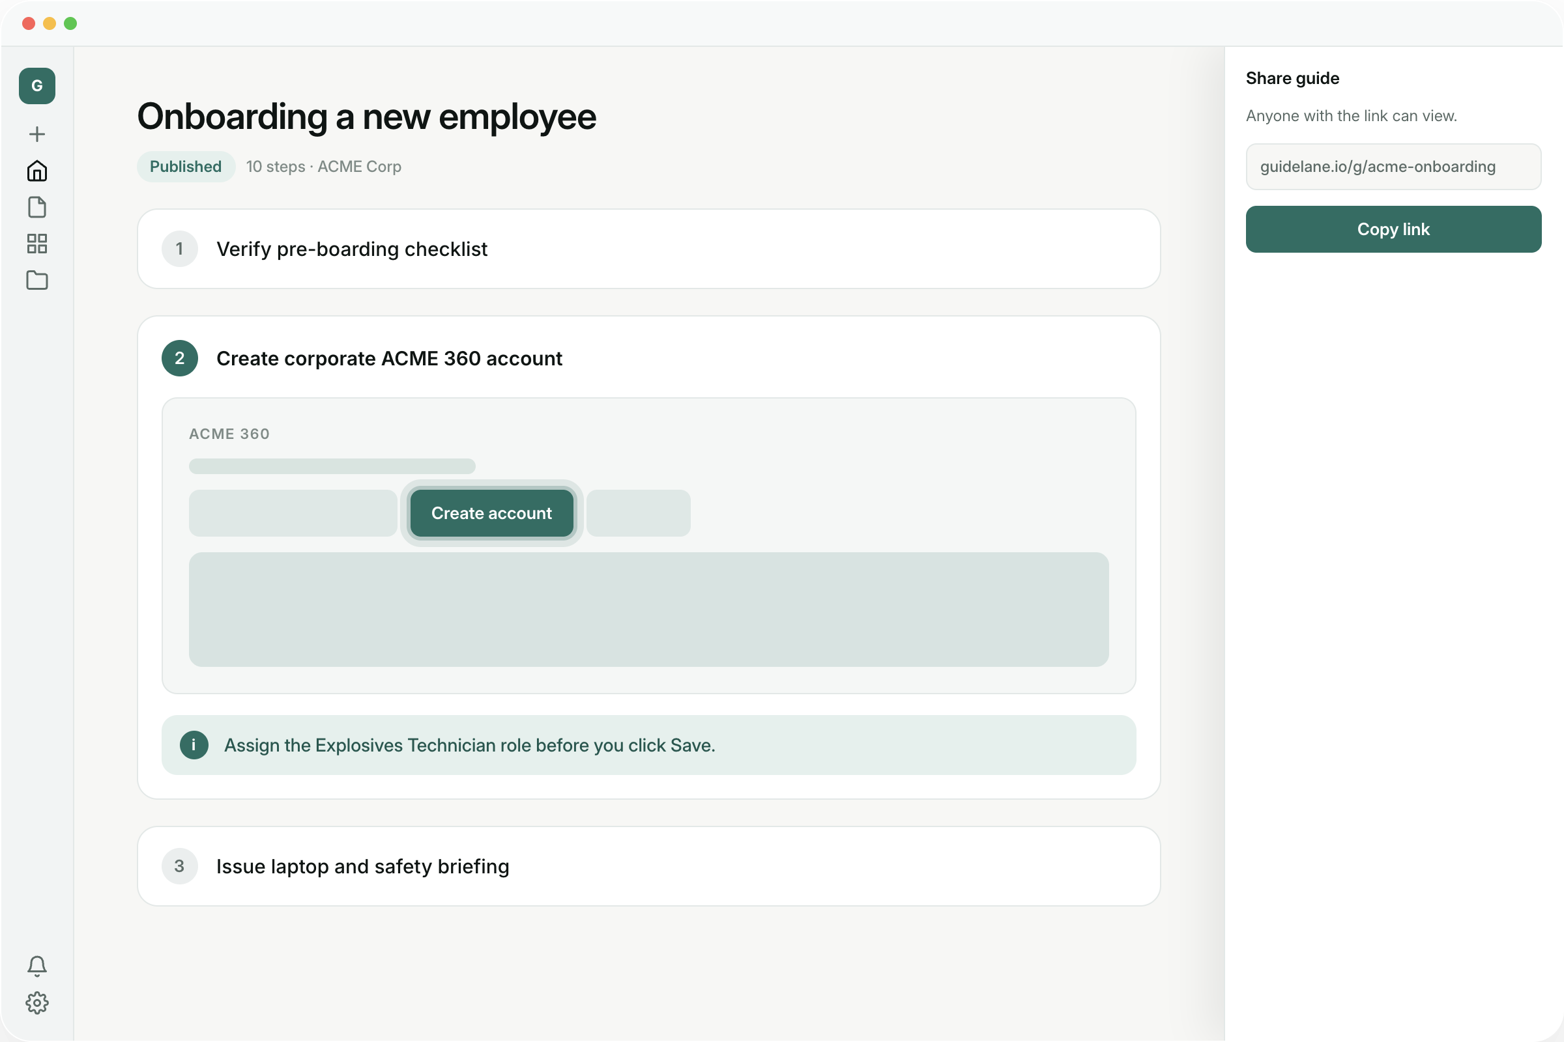Click the Copy link button
The height and width of the screenshot is (1042, 1564).
(x=1394, y=229)
